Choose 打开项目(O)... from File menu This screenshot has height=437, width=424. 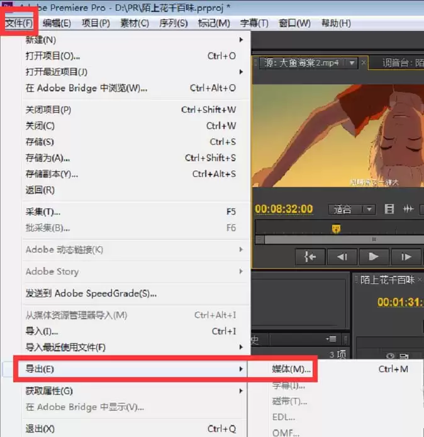pos(136,56)
